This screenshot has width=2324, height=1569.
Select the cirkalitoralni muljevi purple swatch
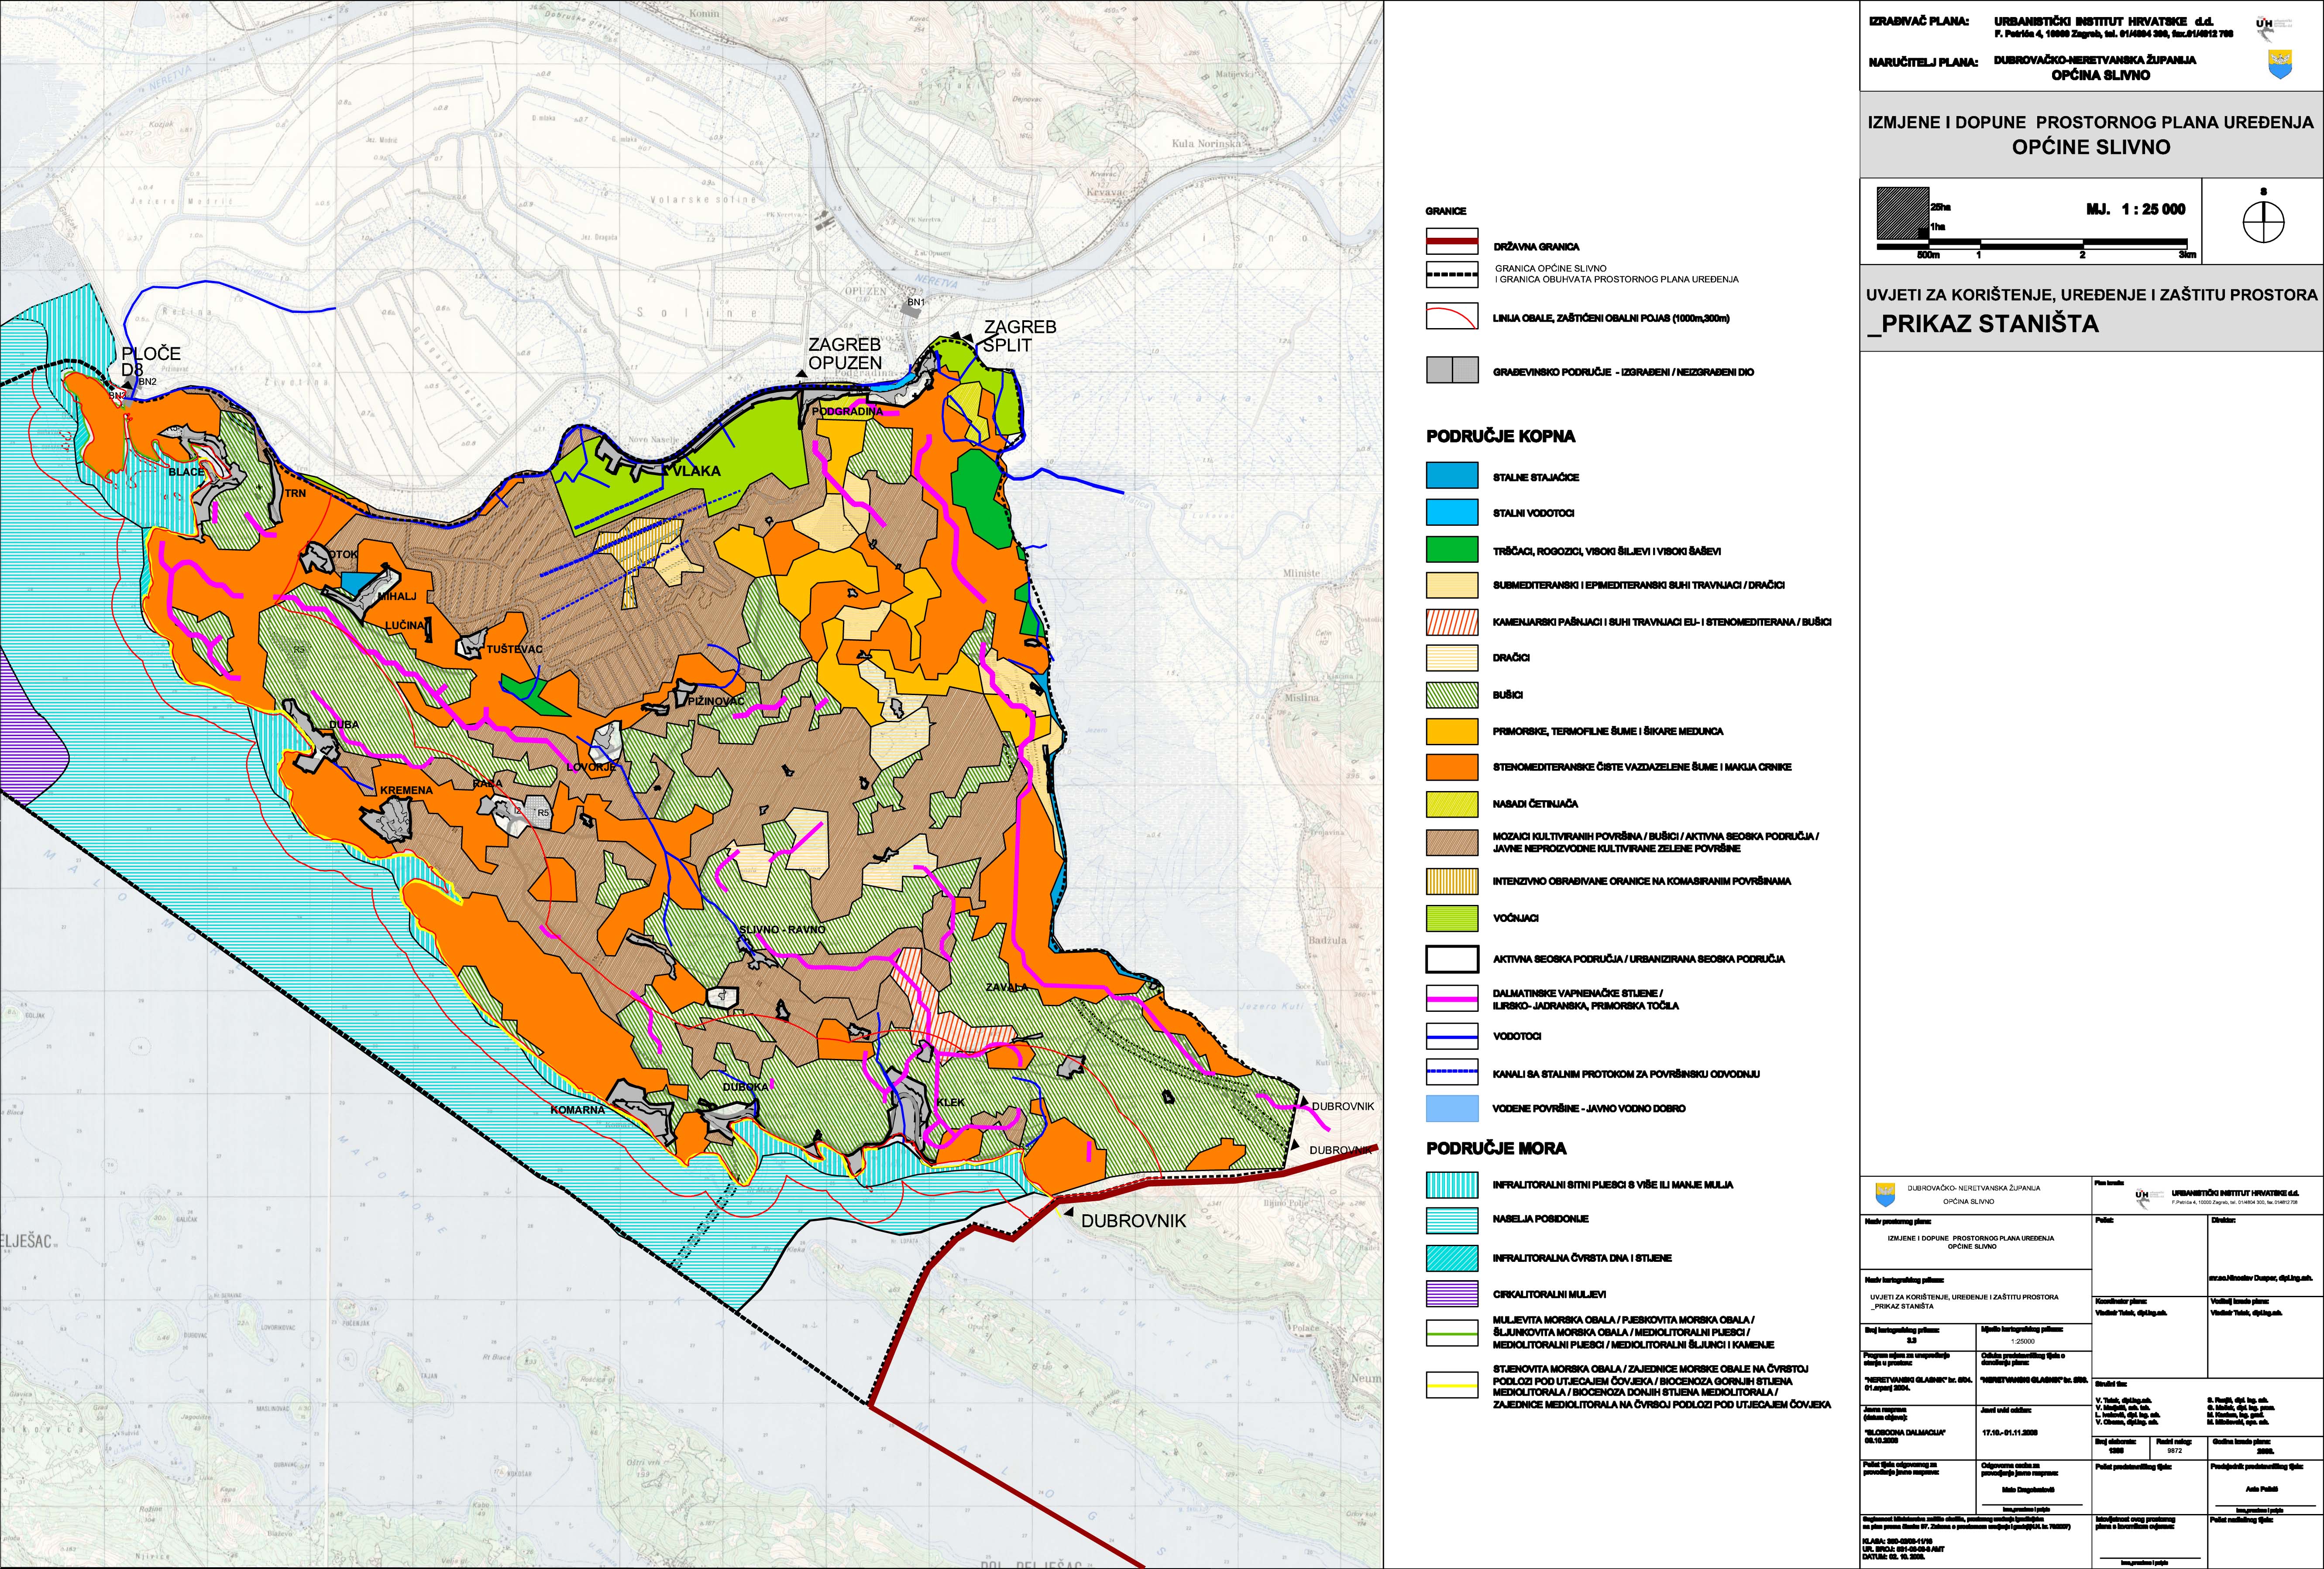1452,1293
